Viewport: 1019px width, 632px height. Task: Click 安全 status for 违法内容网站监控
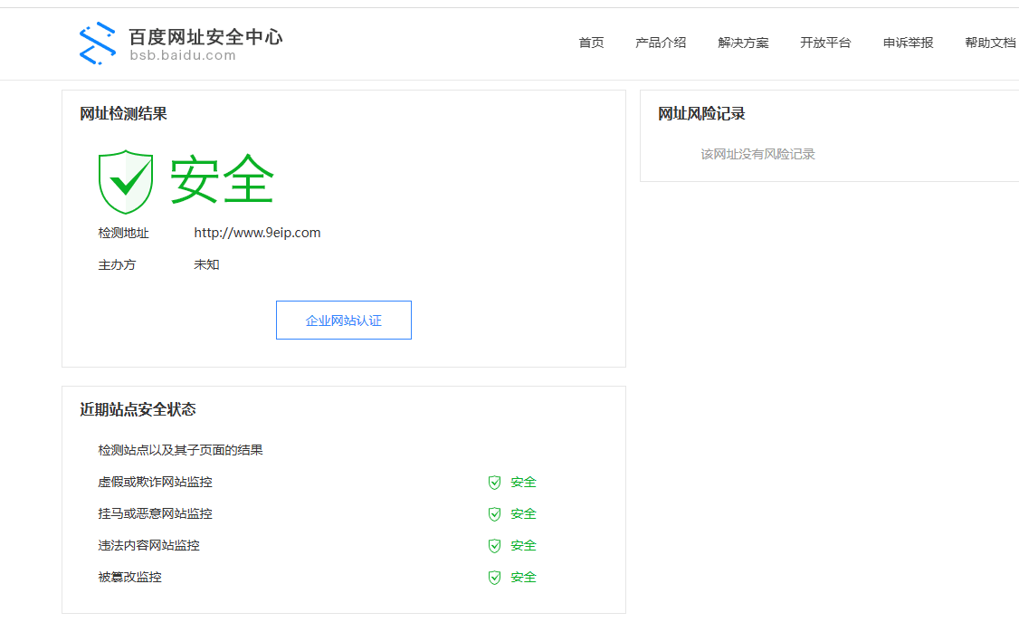(523, 545)
